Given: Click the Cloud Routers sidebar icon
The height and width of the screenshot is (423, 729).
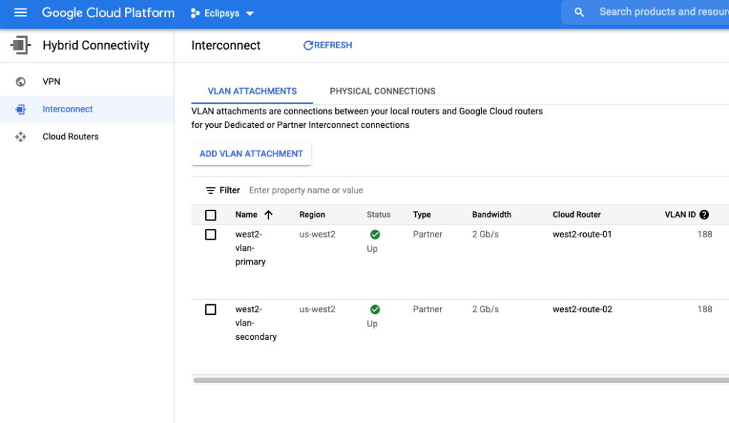Looking at the screenshot, I should coord(21,136).
